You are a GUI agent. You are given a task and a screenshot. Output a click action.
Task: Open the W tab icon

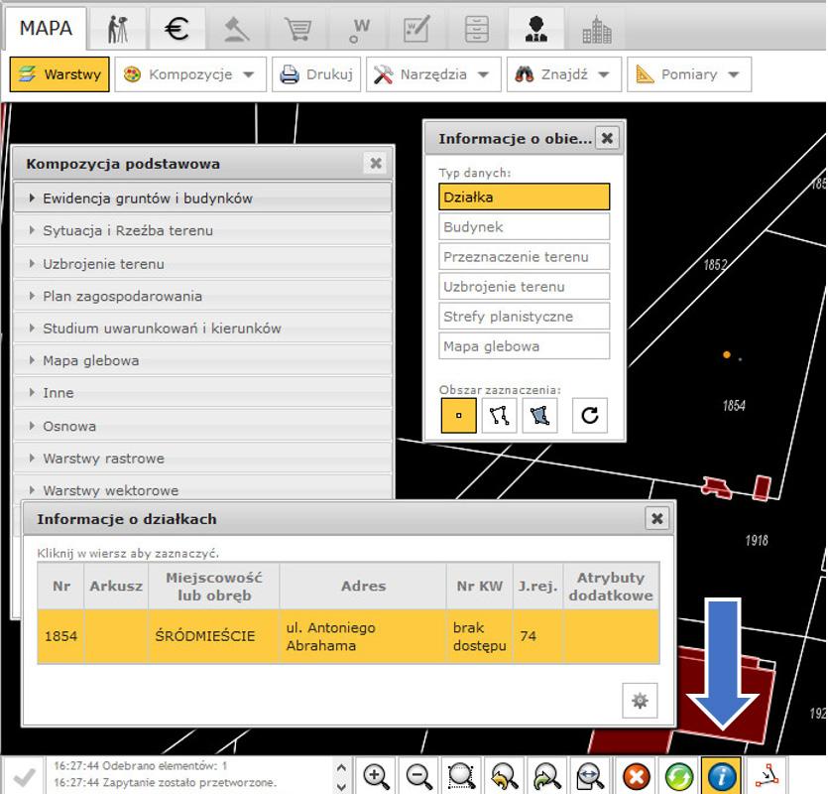[x=359, y=29]
